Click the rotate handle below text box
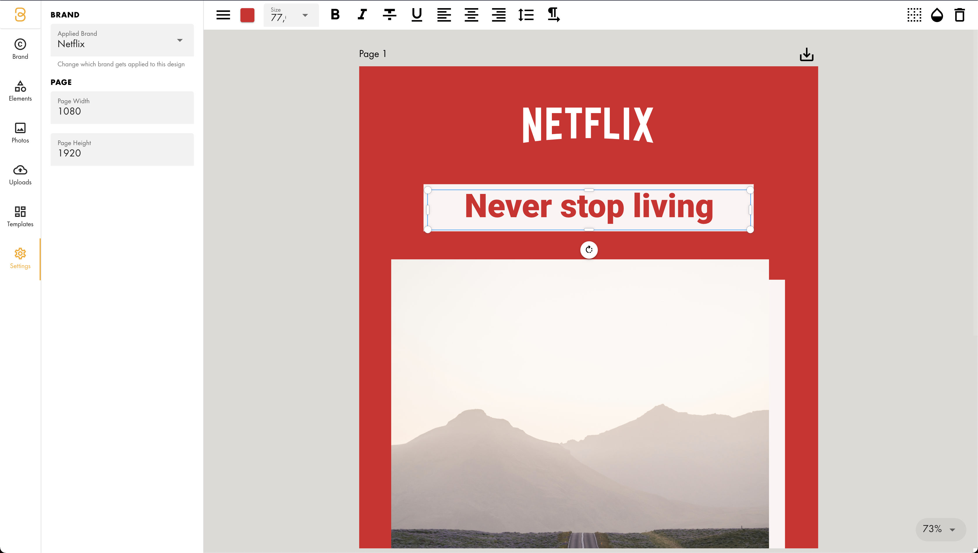This screenshot has width=978, height=553. (x=589, y=249)
